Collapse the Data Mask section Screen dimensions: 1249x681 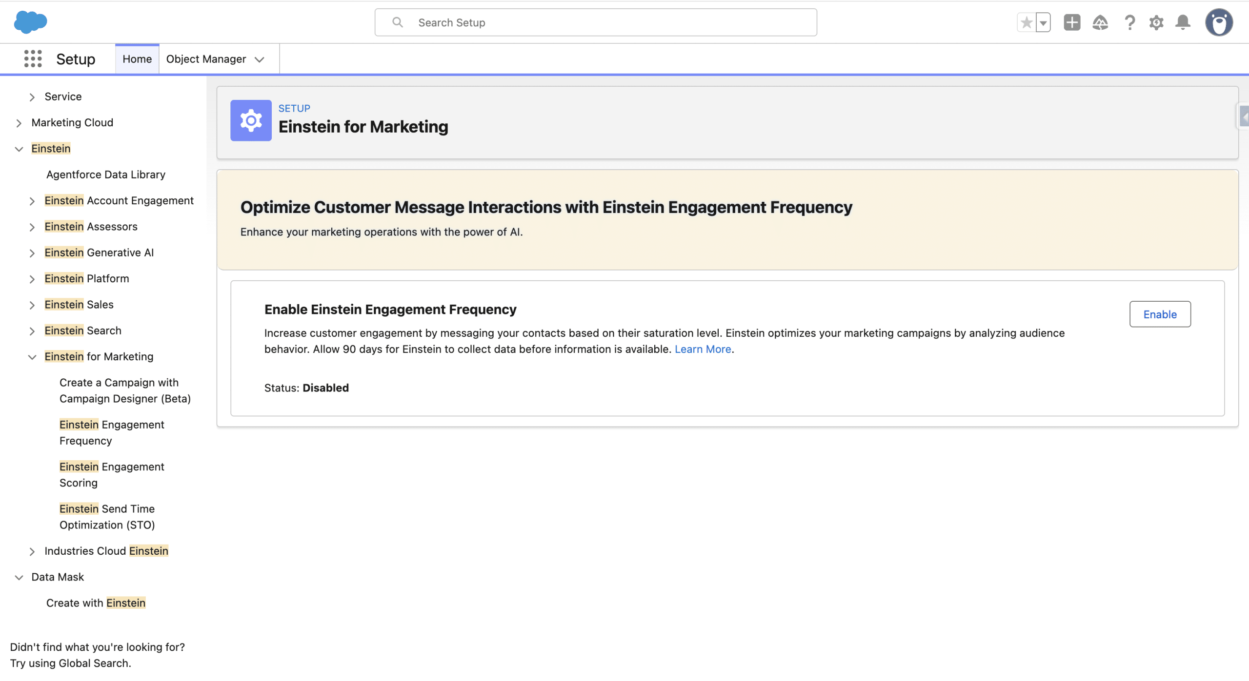[19, 577]
